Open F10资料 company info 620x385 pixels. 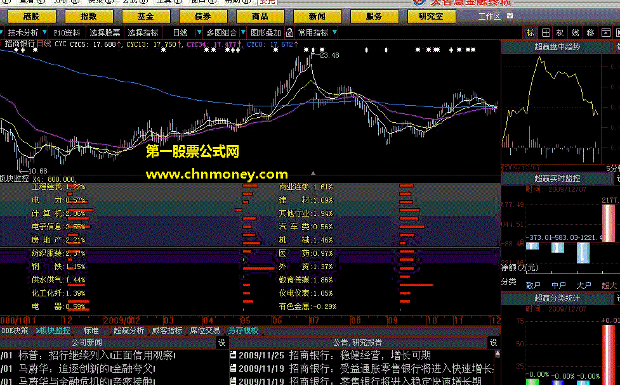(x=67, y=33)
